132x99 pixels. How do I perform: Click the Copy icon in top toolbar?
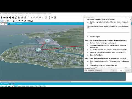pyautogui.click(x=22, y=18)
